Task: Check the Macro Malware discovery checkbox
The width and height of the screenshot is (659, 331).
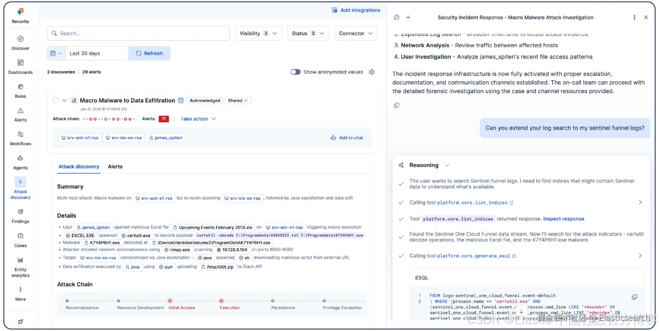Action: pos(56,101)
